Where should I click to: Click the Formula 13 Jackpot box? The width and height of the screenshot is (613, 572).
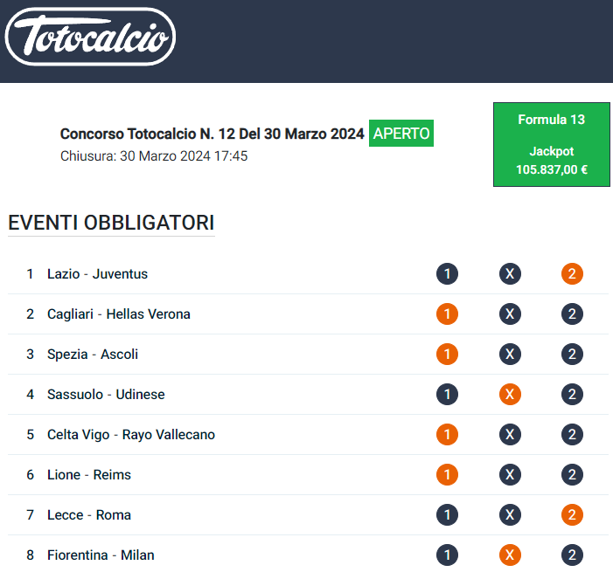[551, 144]
